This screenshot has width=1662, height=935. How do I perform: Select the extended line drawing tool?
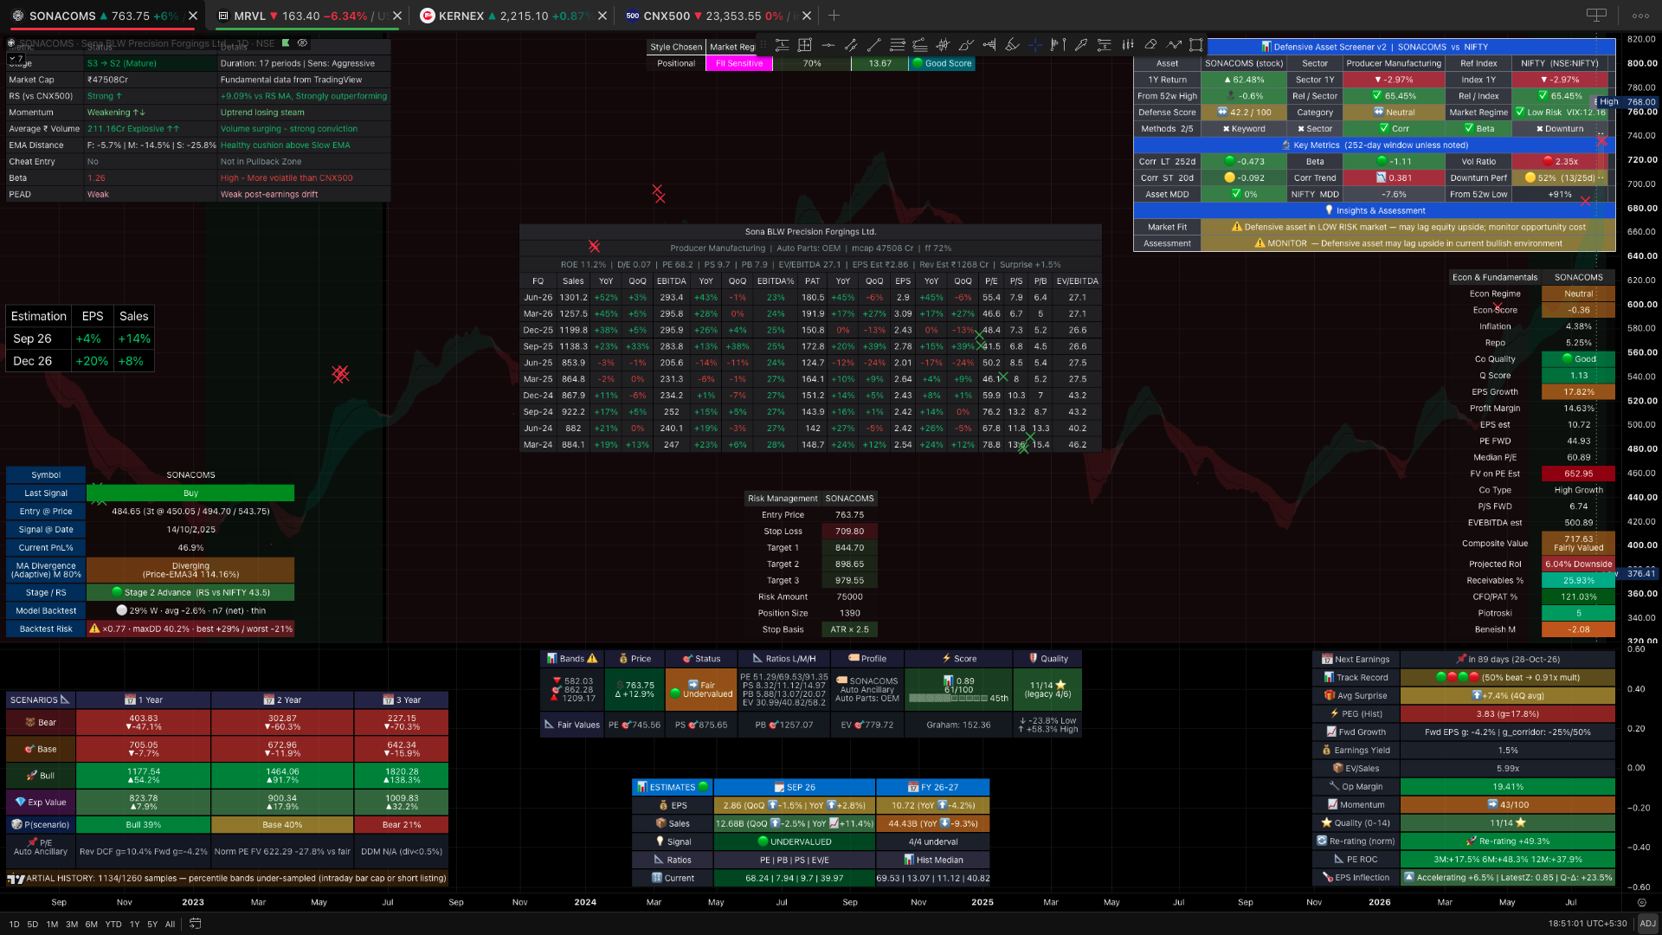point(851,45)
